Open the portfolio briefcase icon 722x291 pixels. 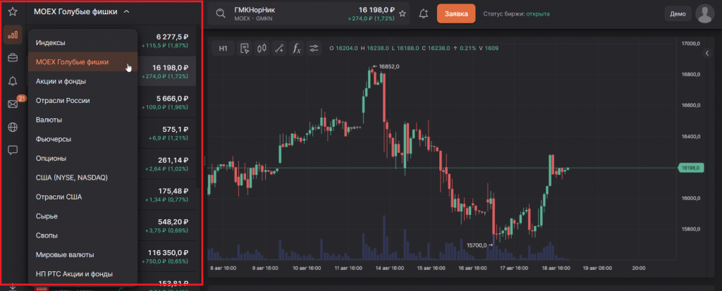click(13, 58)
